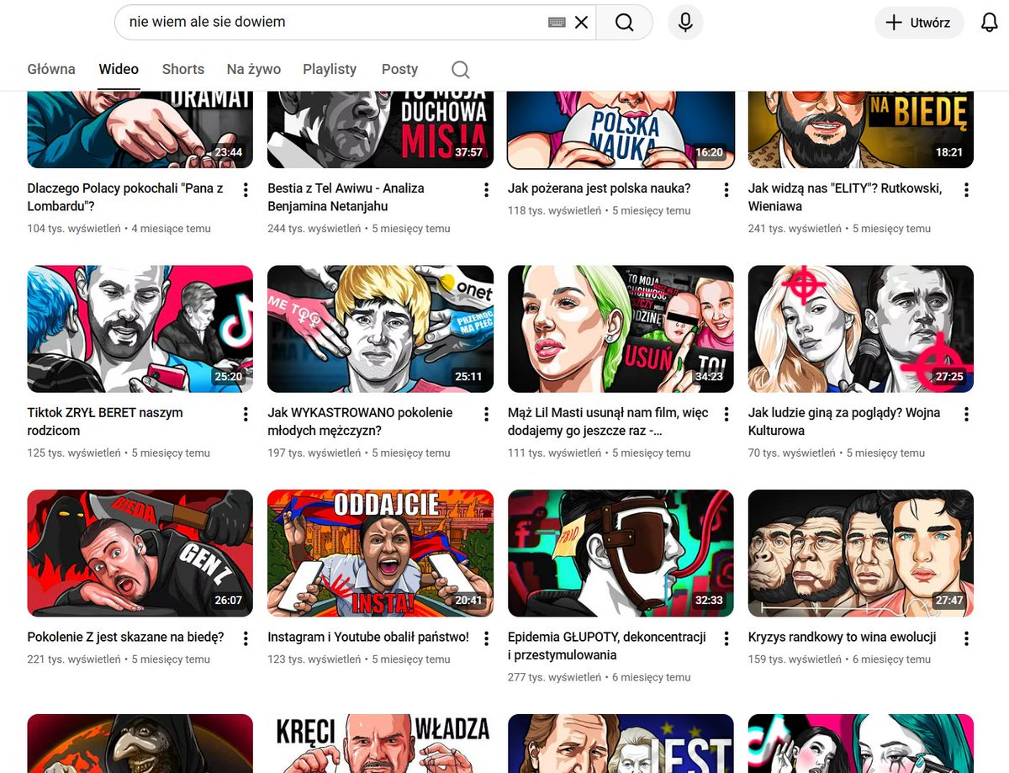This screenshot has width=1009, height=773.
Task: Play the NA BIEDĘ thumbnail 18:21
Action: click(861, 130)
